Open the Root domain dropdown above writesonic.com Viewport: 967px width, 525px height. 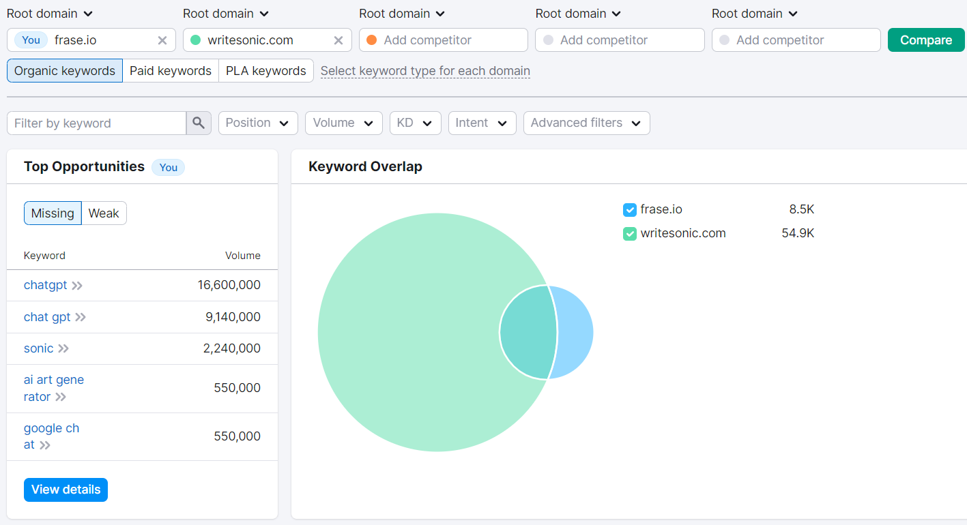(226, 14)
